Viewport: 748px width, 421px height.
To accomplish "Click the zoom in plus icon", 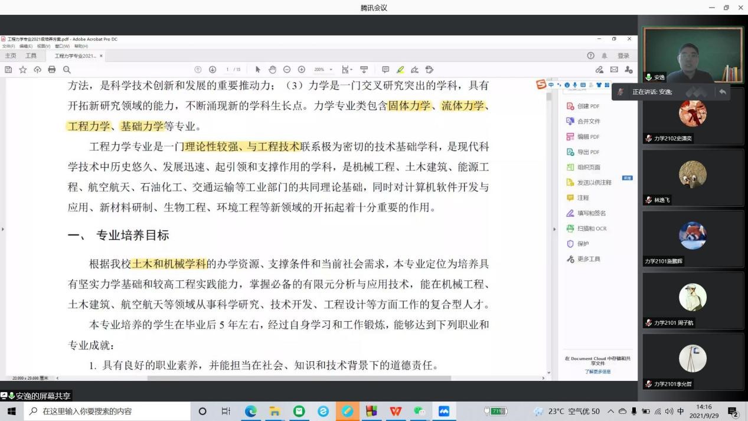I will [x=302, y=70].
